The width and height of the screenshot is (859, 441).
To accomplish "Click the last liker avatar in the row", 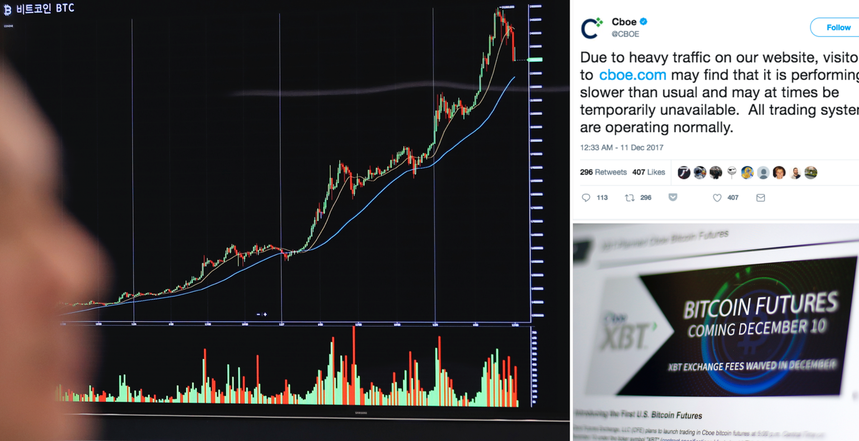I will (810, 173).
